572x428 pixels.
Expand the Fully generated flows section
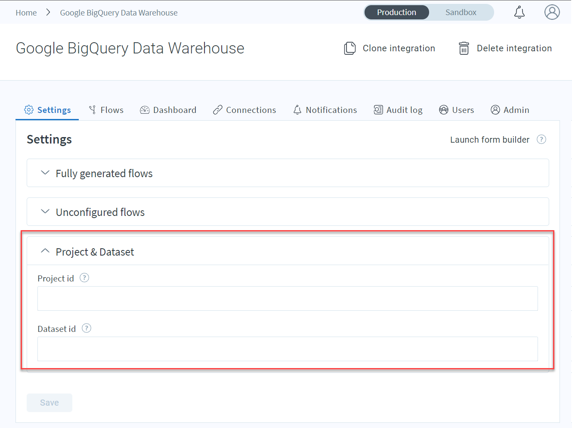pos(288,173)
